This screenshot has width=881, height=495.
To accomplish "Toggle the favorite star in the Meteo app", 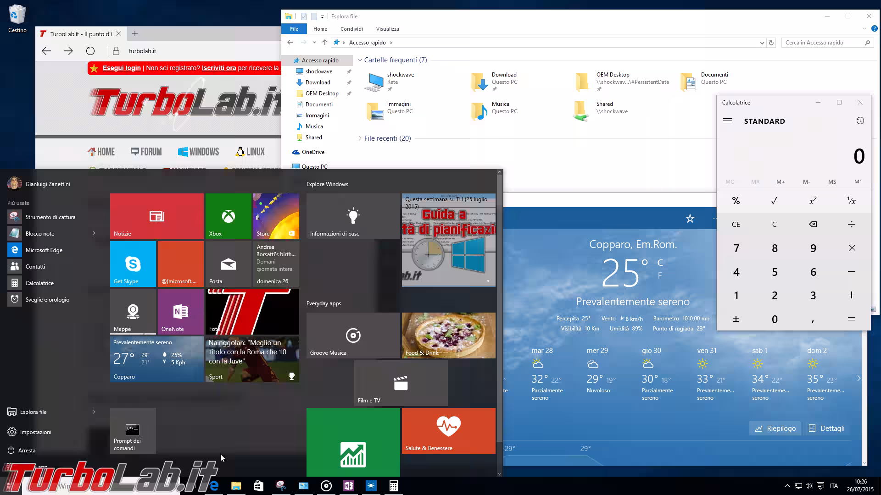I will 690,219.
